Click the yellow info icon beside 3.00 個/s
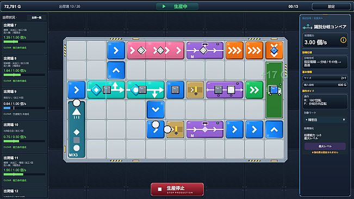The height and width of the screenshot is (199, 354). pos(343,40)
